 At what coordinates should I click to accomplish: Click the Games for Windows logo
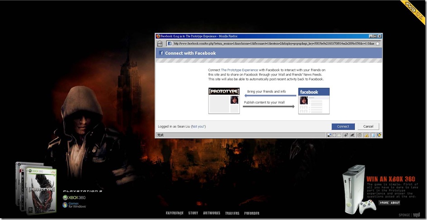pos(74,205)
